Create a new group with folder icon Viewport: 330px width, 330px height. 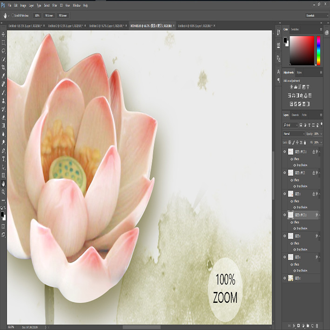308,326
